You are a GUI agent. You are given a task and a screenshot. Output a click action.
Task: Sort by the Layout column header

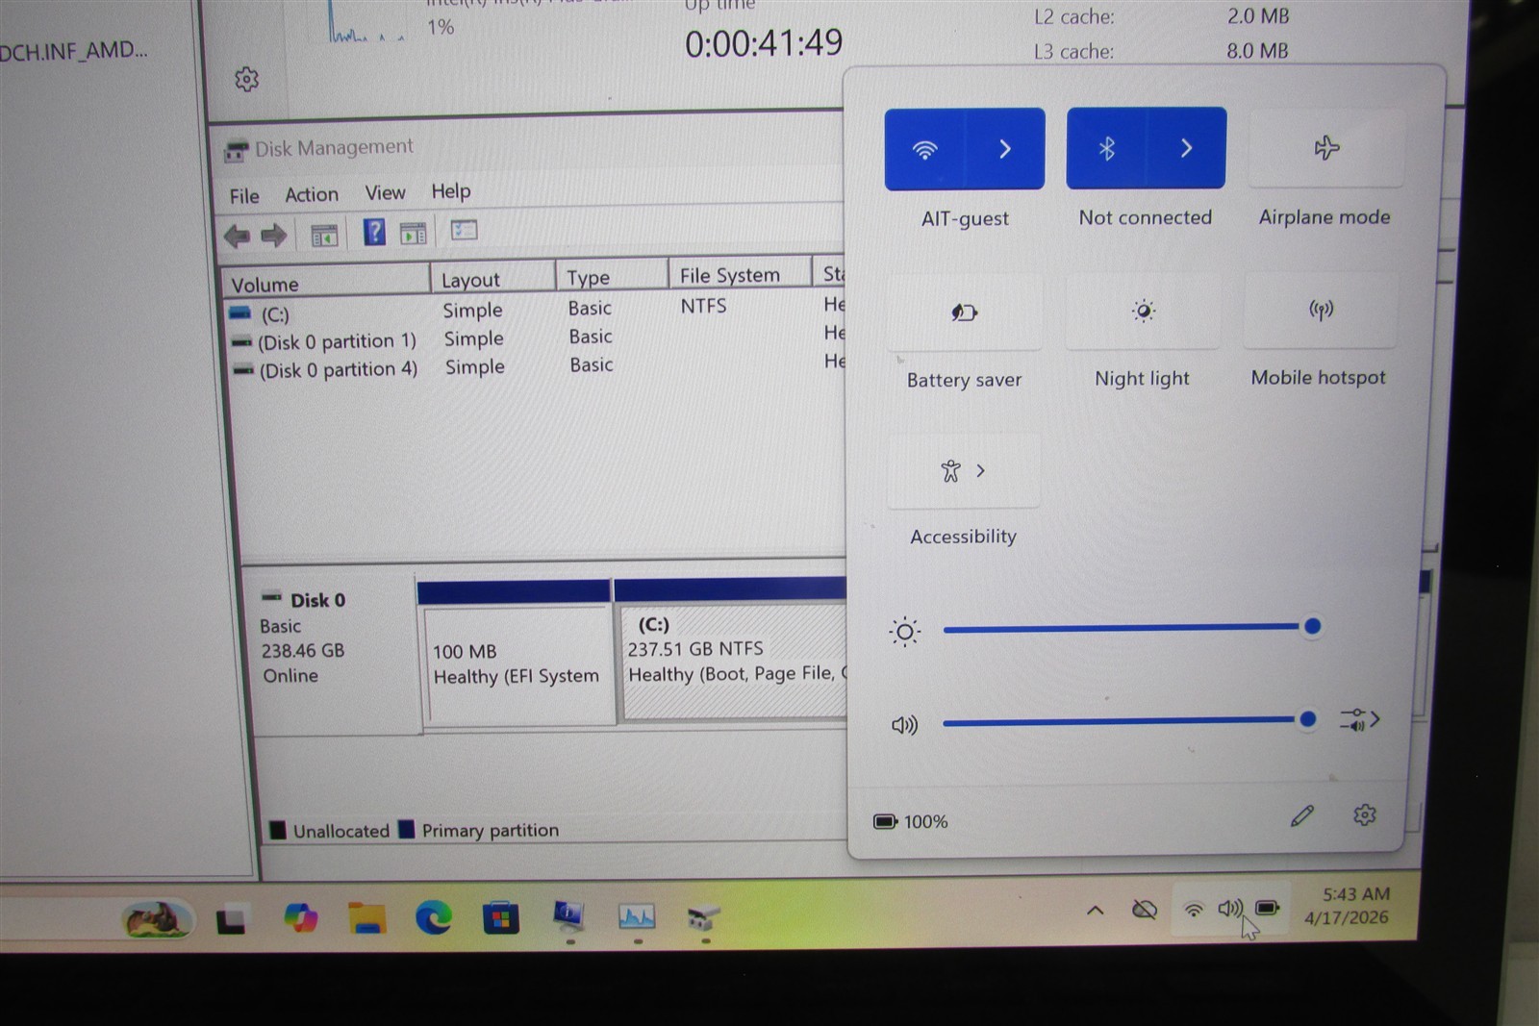pyautogui.click(x=492, y=280)
